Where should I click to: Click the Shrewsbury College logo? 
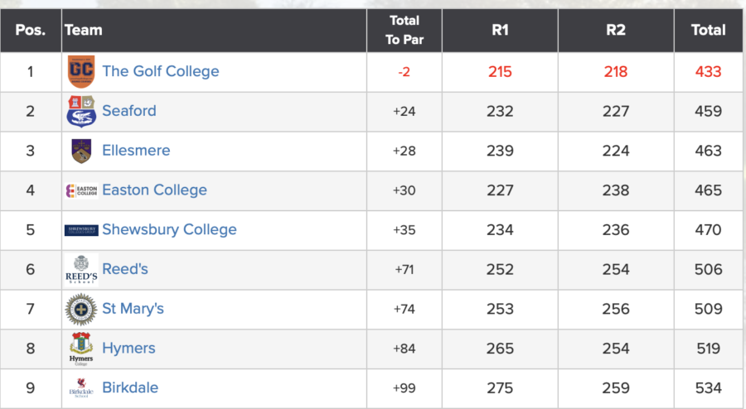81,230
